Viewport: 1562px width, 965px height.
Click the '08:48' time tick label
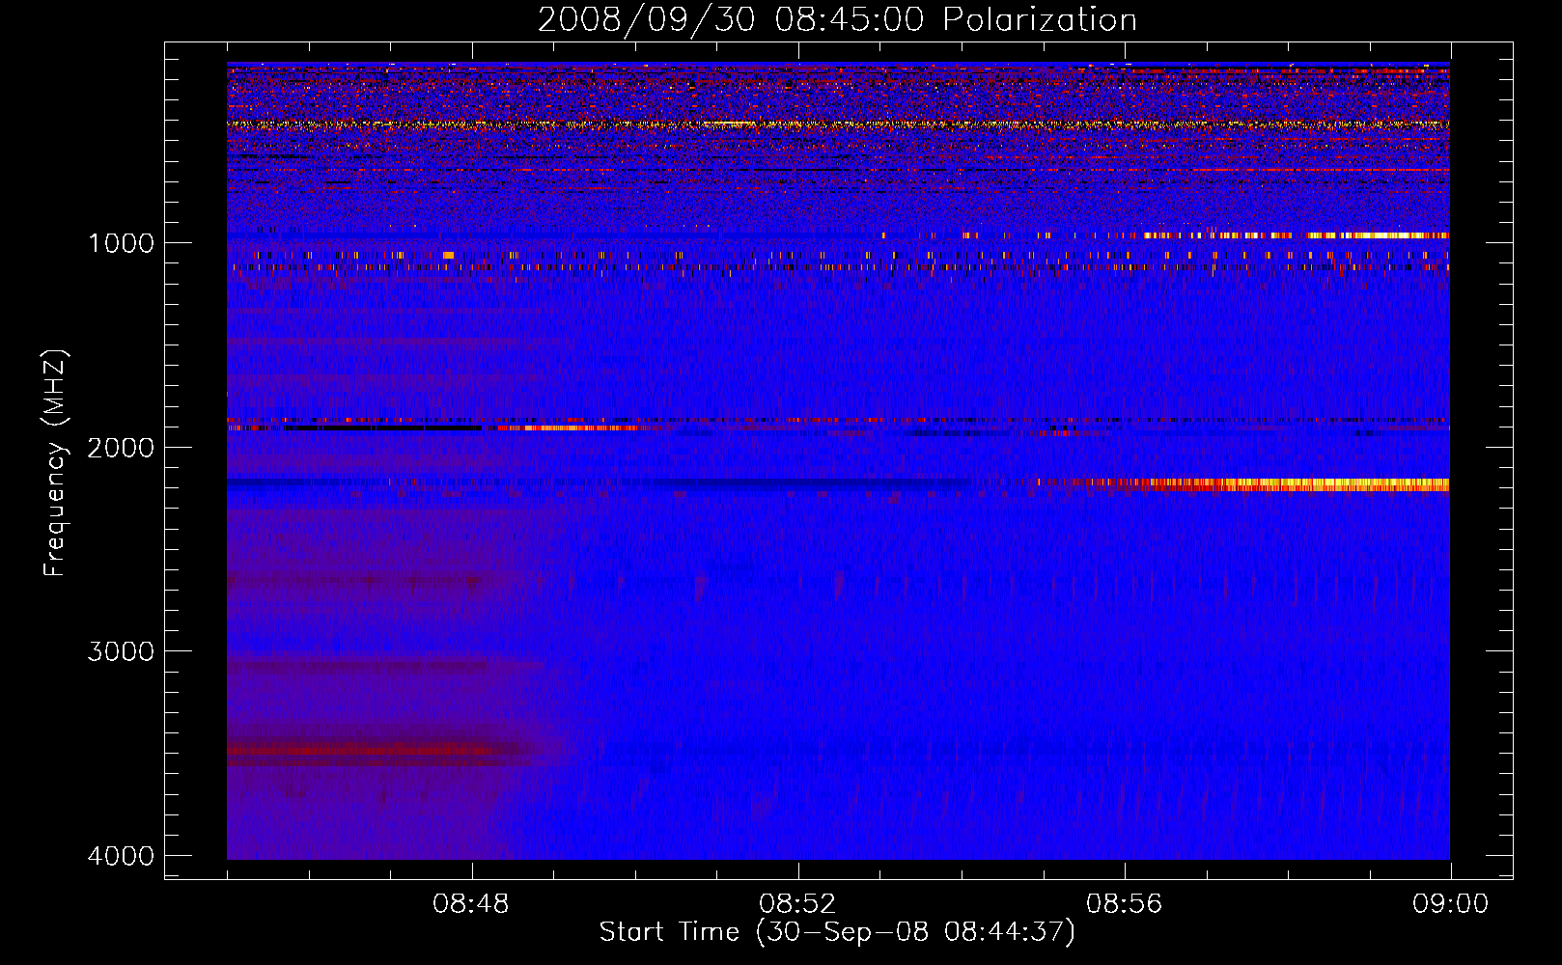coord(471,904)
